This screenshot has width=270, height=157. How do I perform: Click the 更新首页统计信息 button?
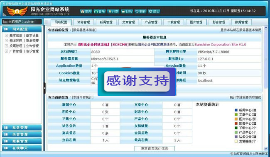pos(155,148)
